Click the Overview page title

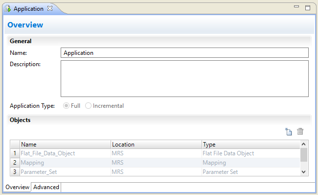click(25, 25)
